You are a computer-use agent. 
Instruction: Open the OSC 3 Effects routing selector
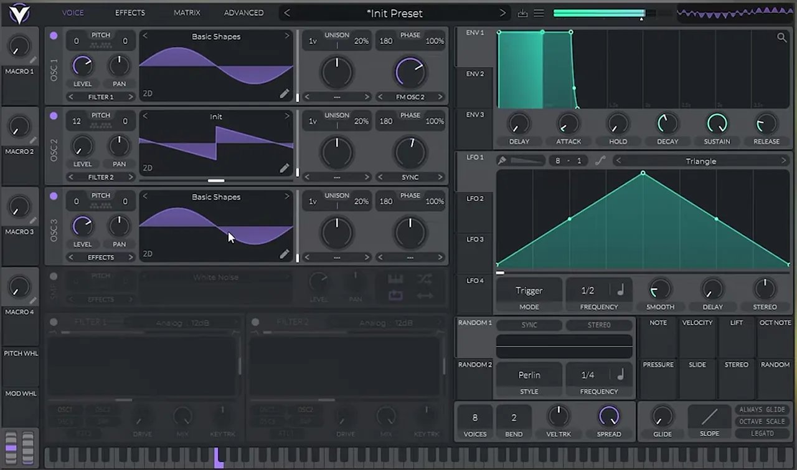101,257
